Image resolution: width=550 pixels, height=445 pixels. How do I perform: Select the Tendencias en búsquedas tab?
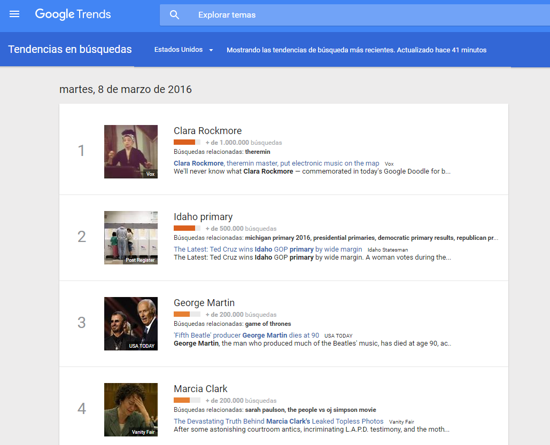pos(70,50)
